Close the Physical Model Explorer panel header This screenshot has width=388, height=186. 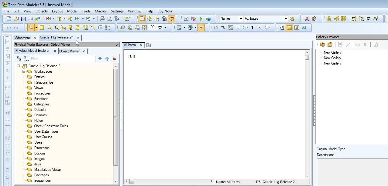click(x=117, y=45)
